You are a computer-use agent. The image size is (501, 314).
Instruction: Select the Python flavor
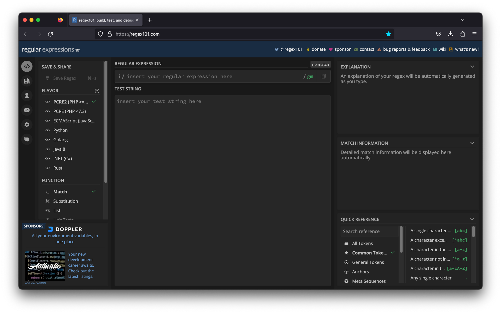pos(71,130)
